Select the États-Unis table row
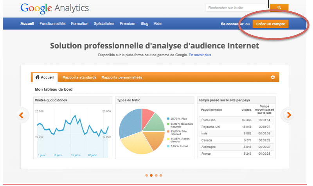The width and height of the screenshot is (313, 186). pyautogui.click(x=236, y=120)
